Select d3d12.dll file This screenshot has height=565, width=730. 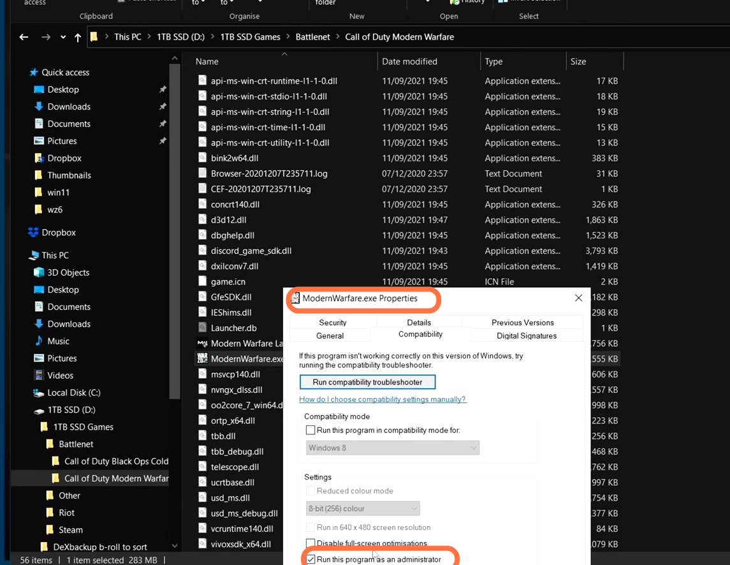229,220
